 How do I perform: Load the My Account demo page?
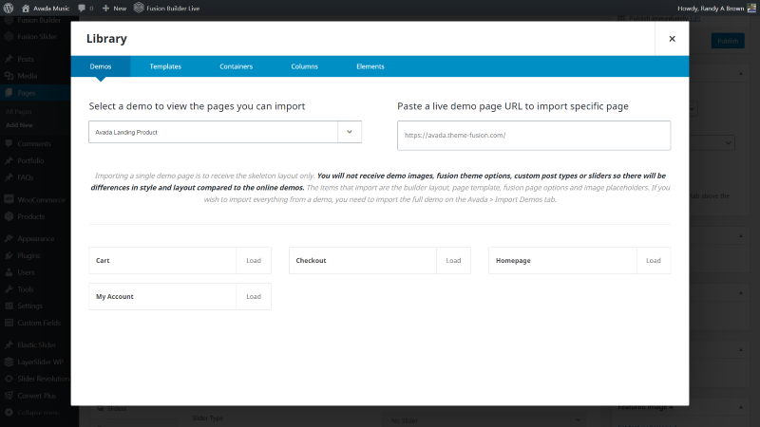tap(254, 296)
